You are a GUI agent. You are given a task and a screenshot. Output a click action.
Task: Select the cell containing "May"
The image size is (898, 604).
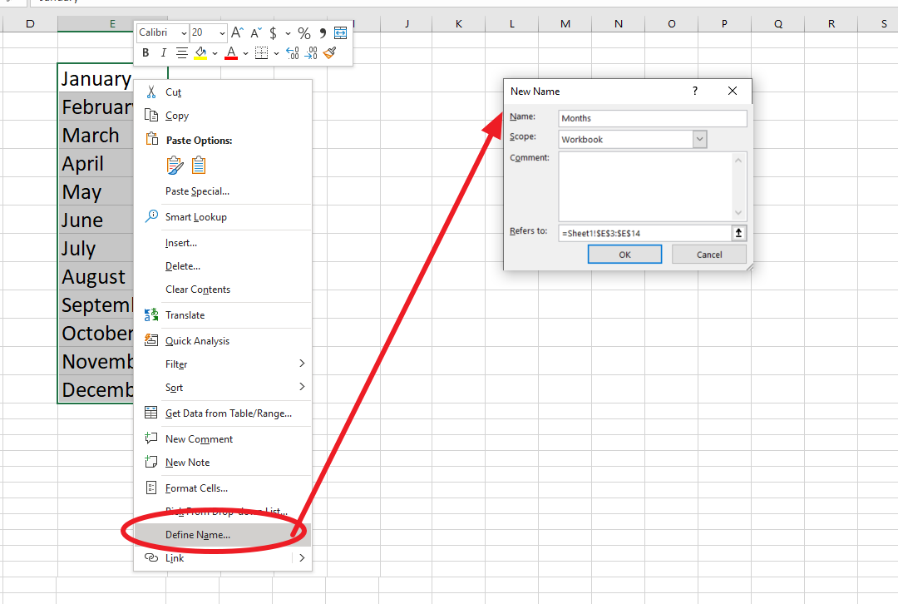point(96,191)
